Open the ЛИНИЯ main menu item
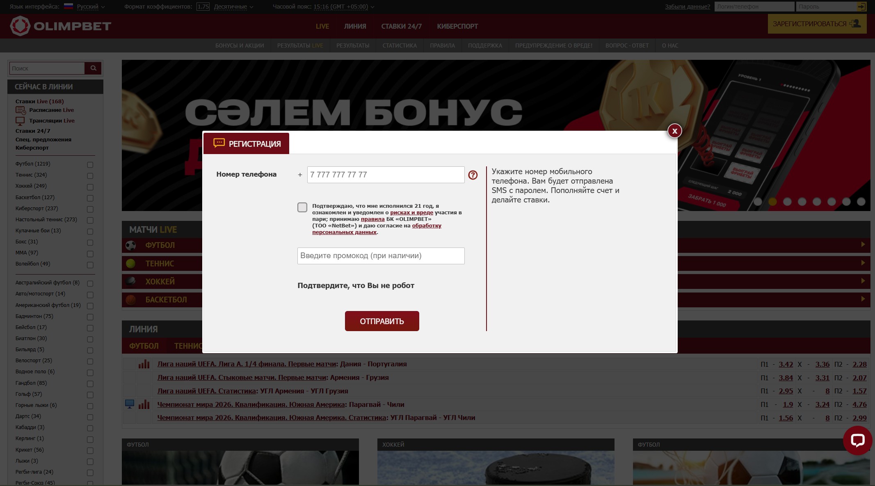875x486 pixels. pos(355,26)
